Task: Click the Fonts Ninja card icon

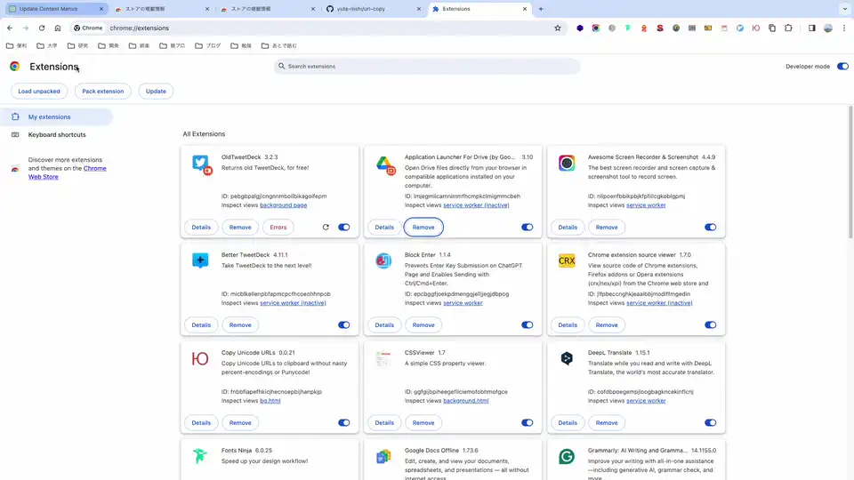Action: 200,455
